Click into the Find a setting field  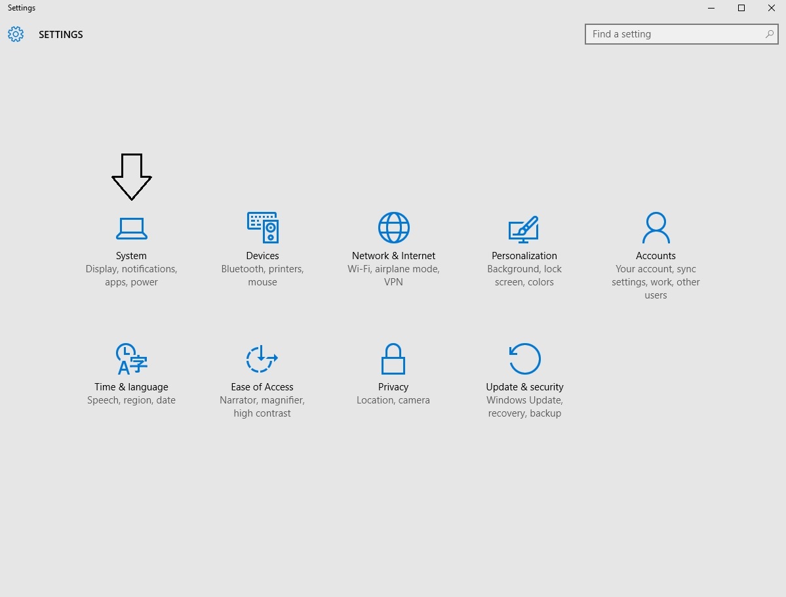681,34
